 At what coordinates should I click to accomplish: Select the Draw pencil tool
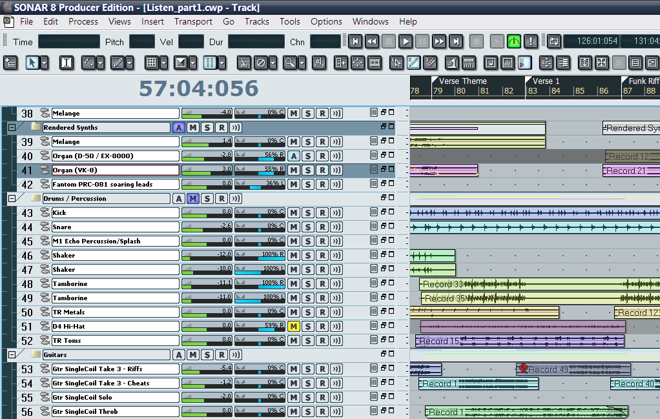pyautogui.click(x=118, y=63)
